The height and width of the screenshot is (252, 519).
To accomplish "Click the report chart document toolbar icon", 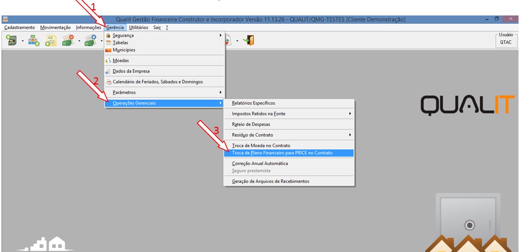I will click(228, 40).
